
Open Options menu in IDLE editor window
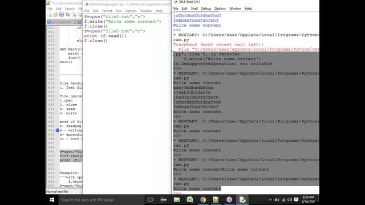[x=131, y=11]
